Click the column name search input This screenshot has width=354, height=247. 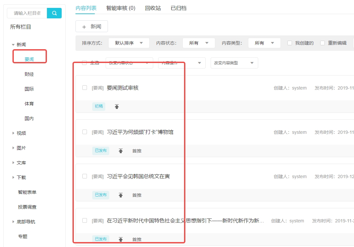pyautogui.click(x=27, y=13)
